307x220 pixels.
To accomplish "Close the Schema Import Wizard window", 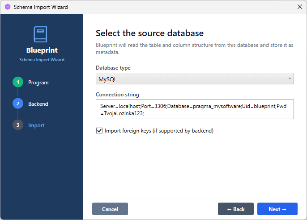I will click(299, 7).
